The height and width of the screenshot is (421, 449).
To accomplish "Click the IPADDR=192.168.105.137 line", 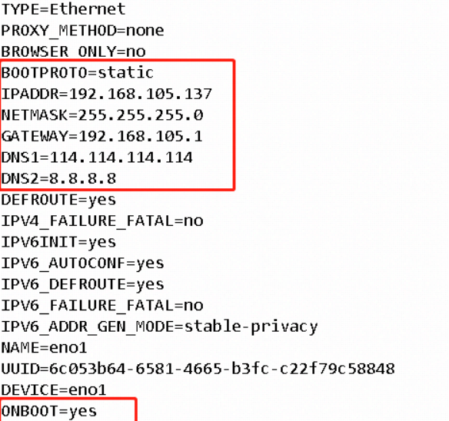I will click(x=107, y=94).
